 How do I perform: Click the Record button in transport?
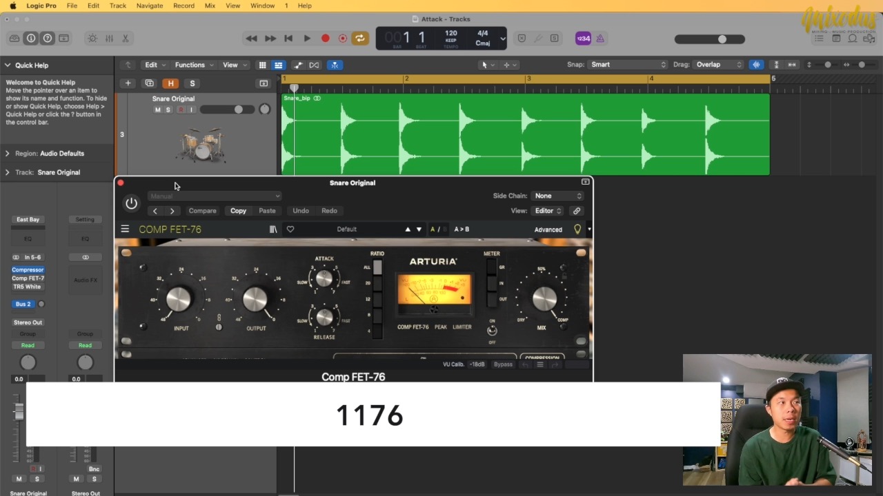(x=326, y=39)
